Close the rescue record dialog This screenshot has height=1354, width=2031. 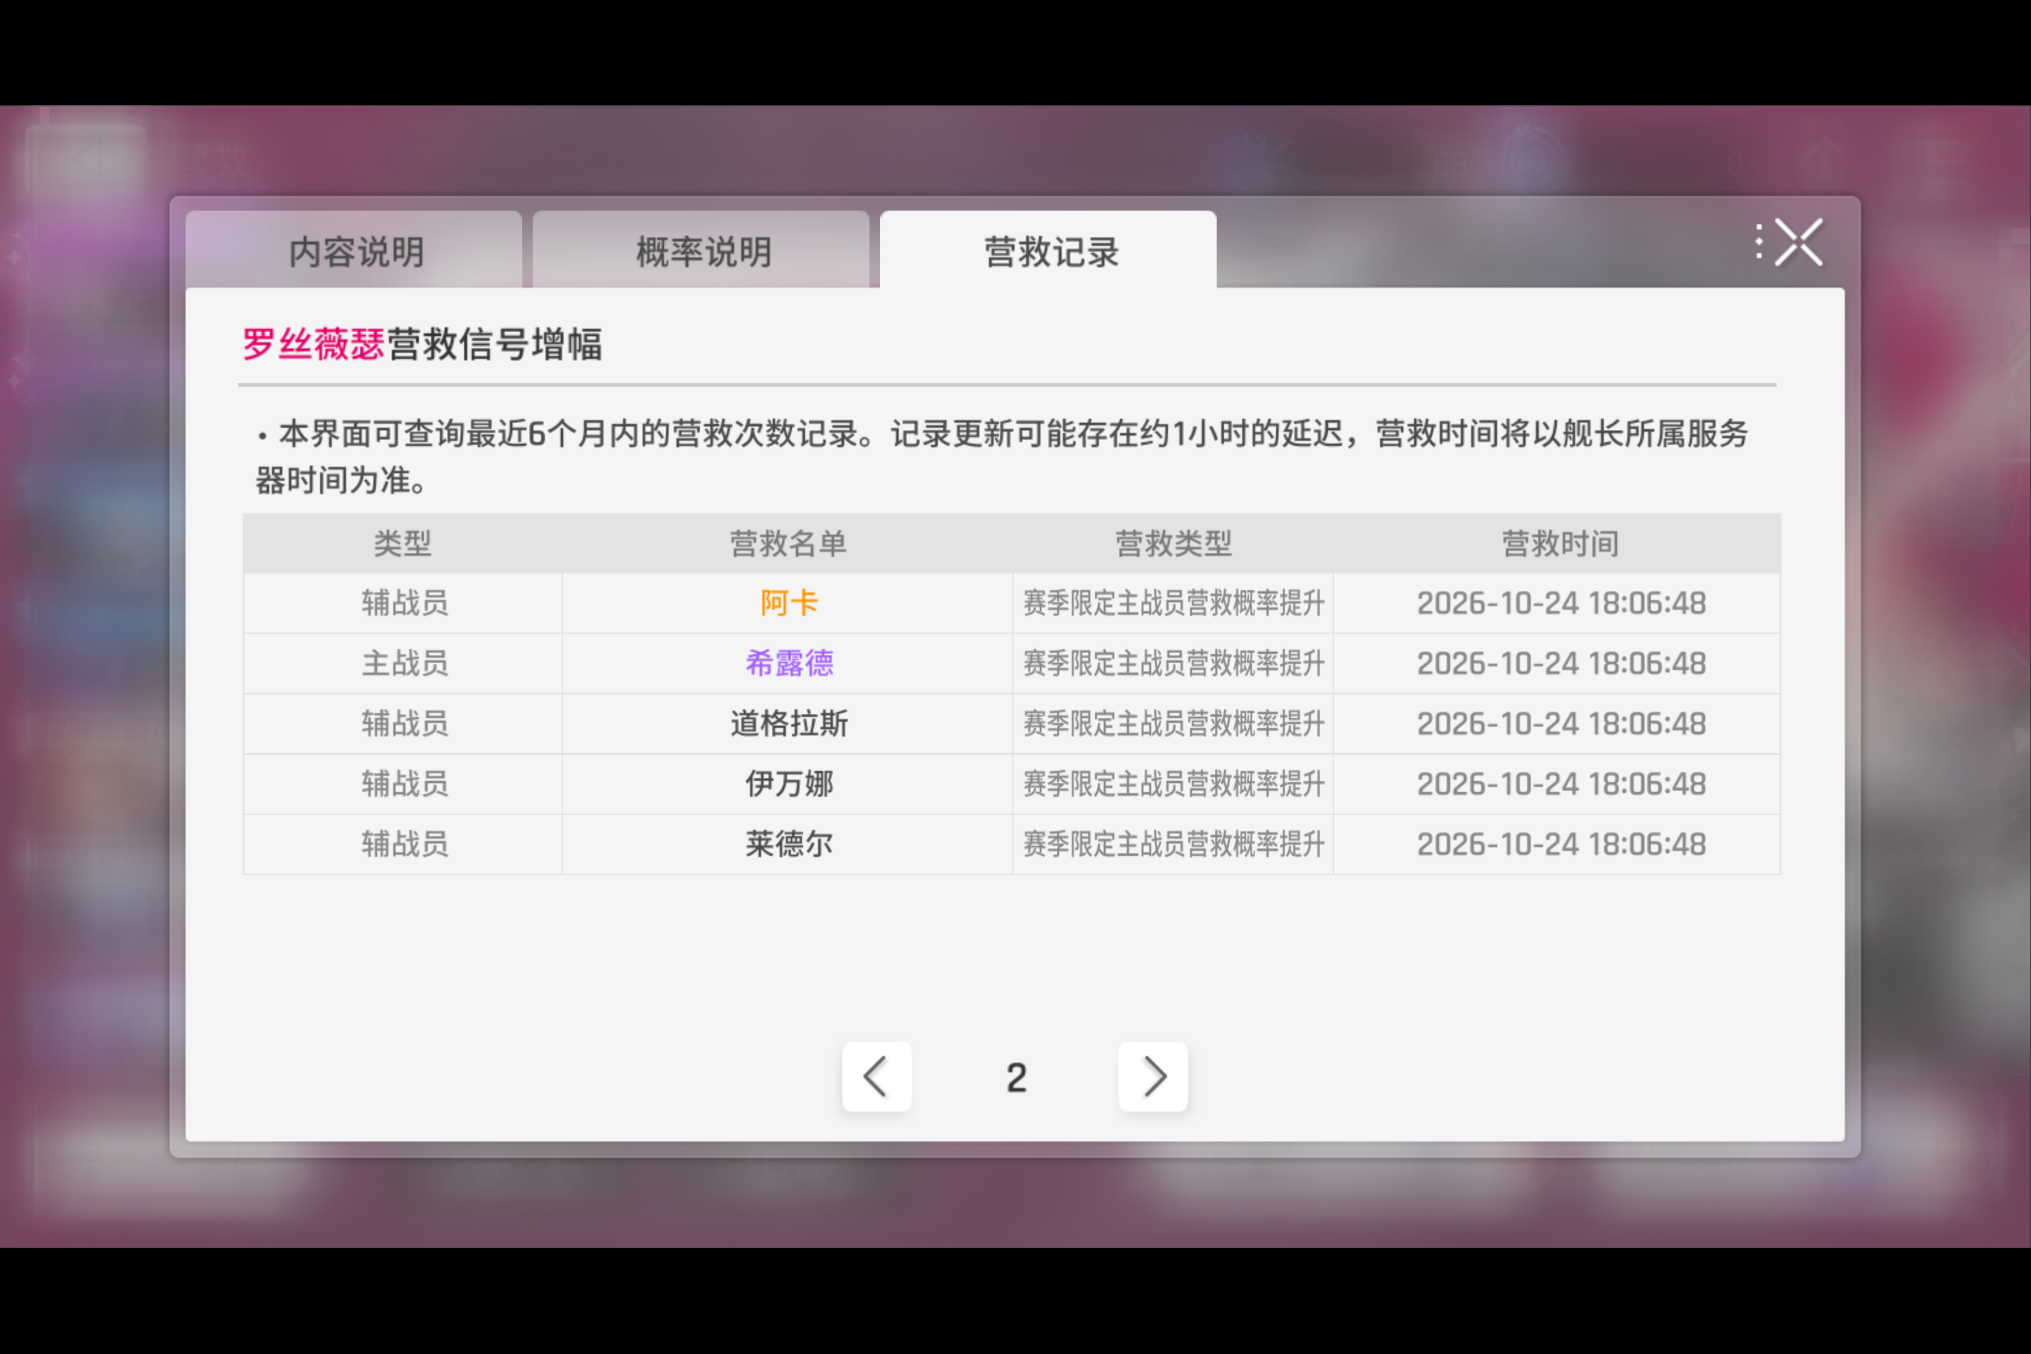tap(1799, 243)
